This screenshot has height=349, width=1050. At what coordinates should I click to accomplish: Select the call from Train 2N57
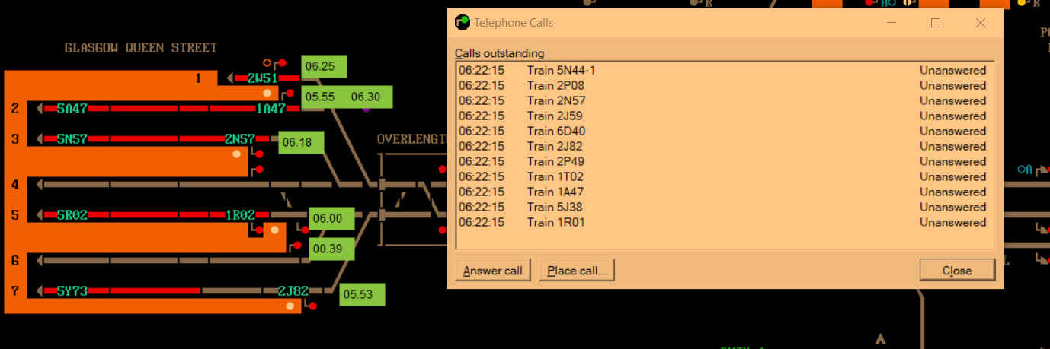724,101
